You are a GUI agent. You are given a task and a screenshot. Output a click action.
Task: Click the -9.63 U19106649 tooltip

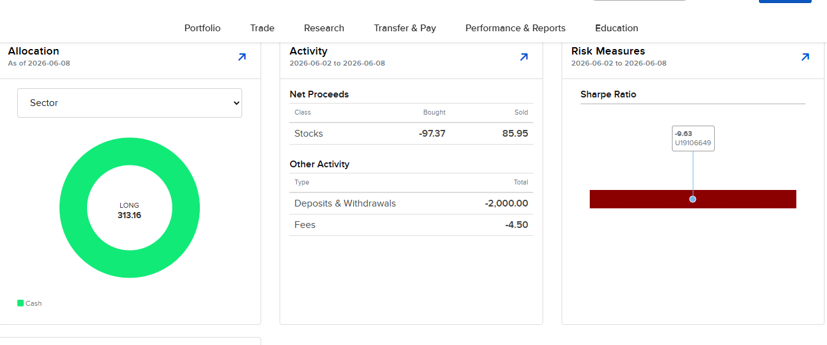[693, 138]
